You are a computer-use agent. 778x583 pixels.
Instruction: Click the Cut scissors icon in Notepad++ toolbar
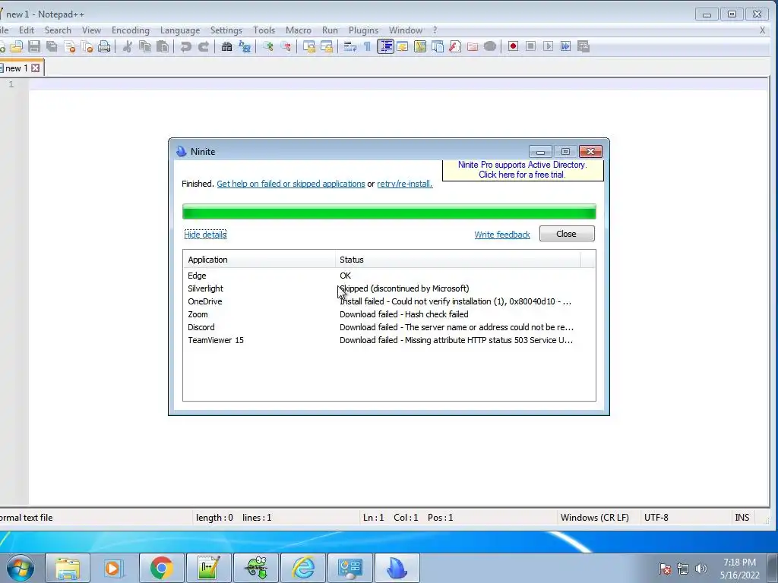click(x=127, y=46)
